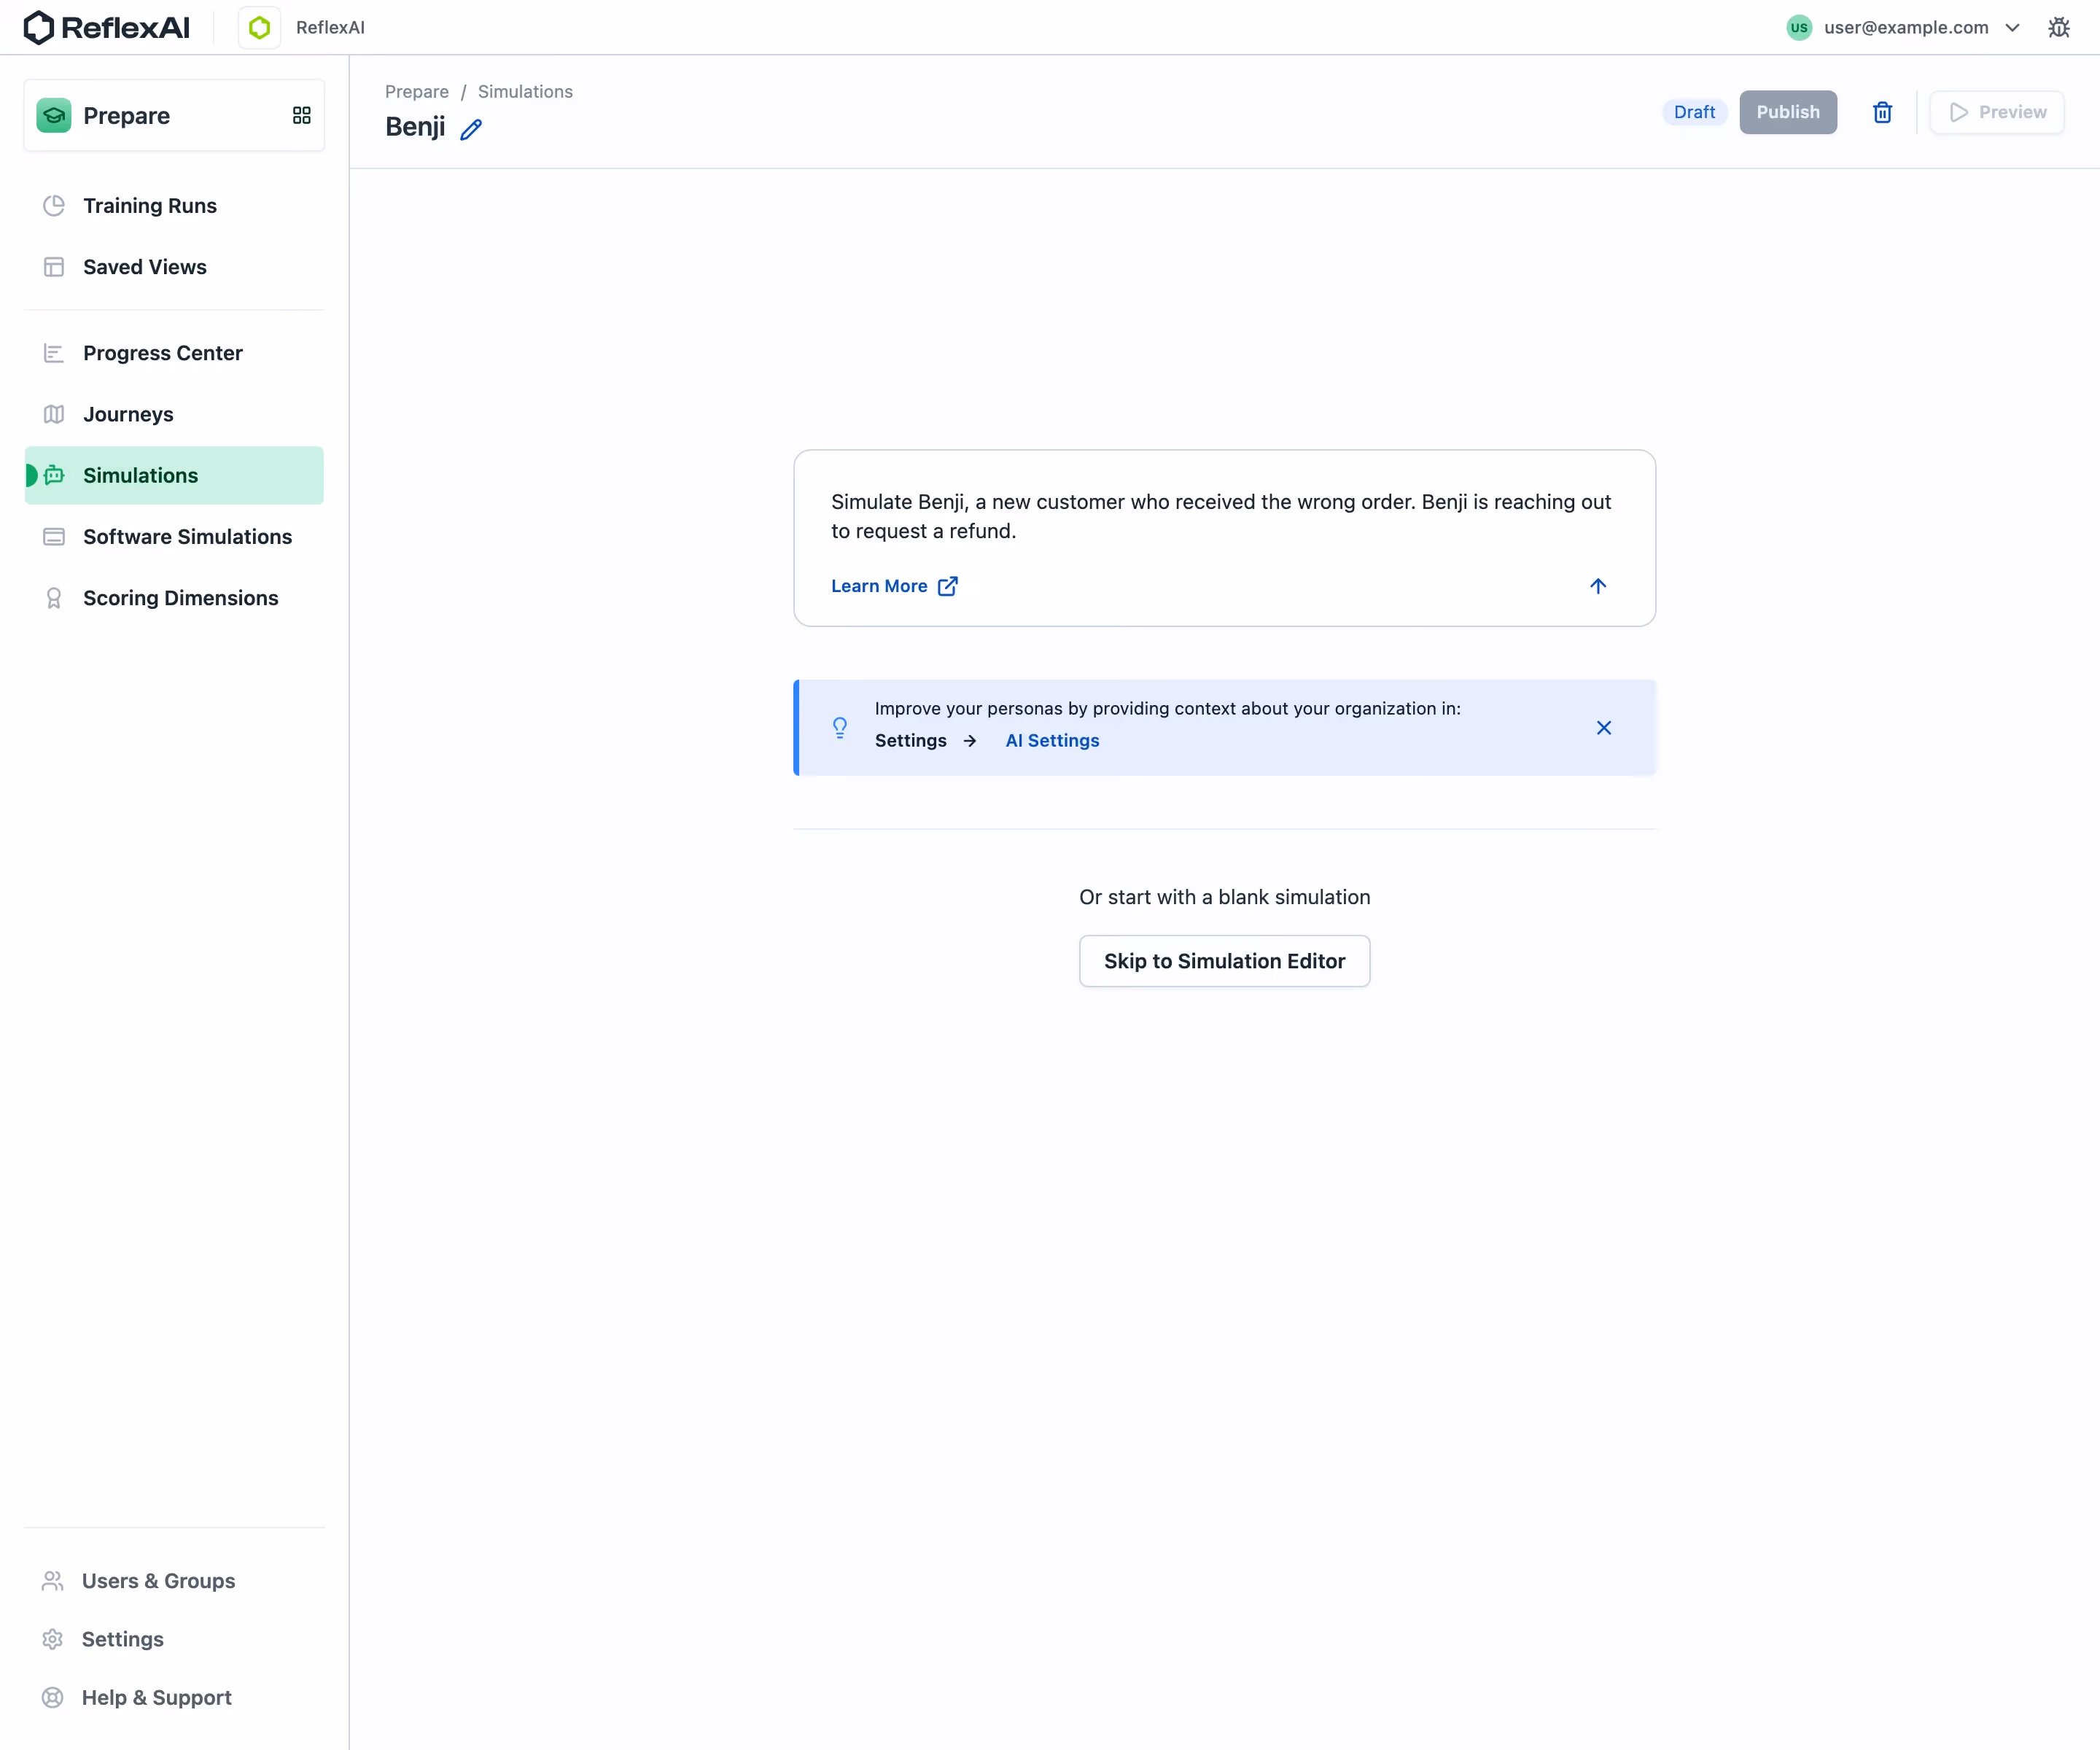Click the Prepare module header

pos(174,115)
